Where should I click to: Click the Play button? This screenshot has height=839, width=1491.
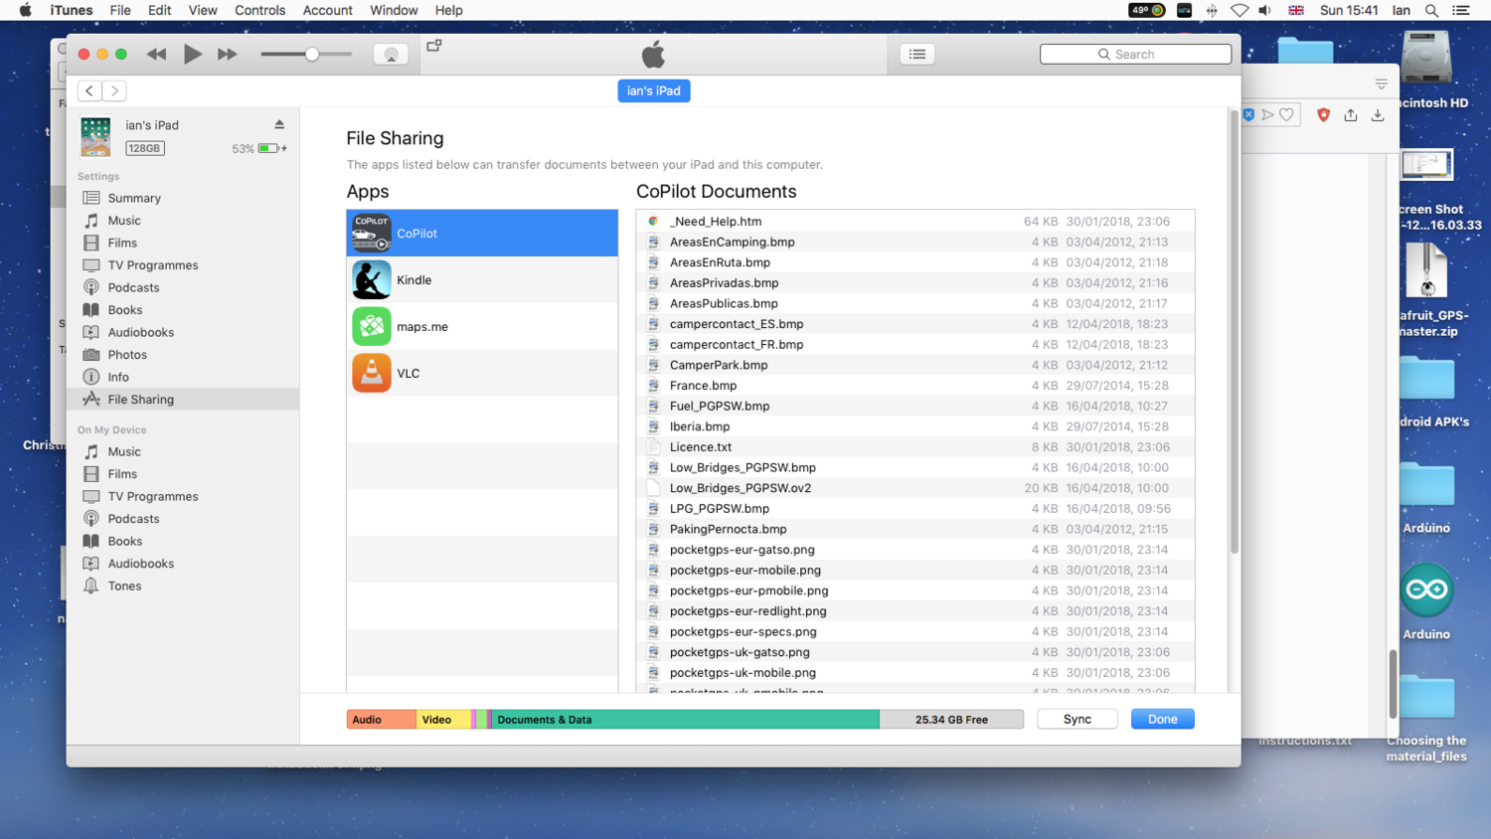(x=193, y=55)
